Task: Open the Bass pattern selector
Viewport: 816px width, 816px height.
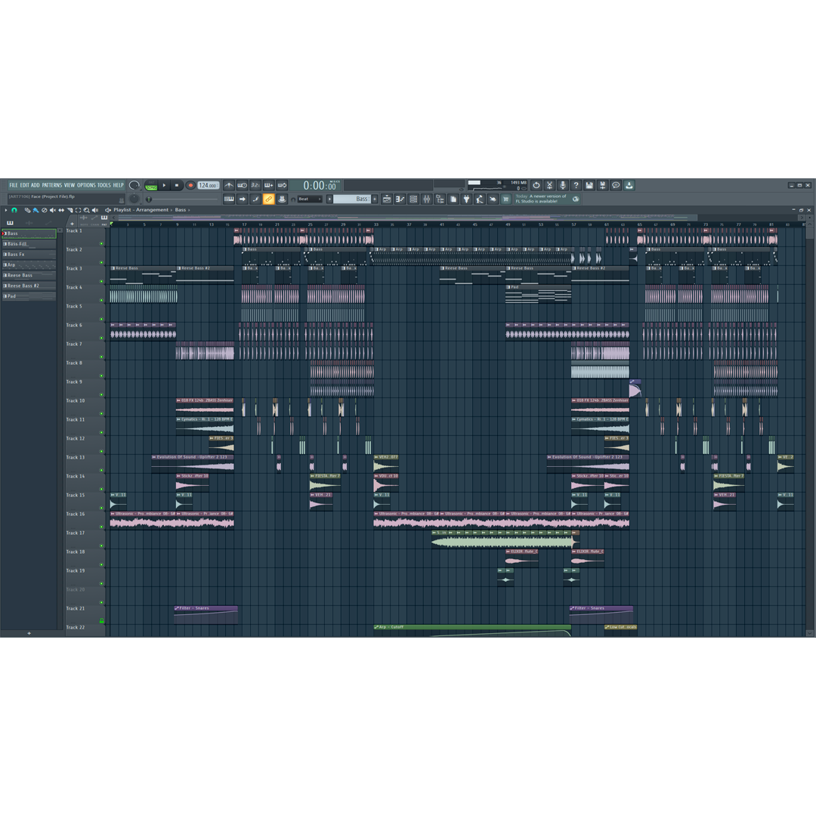Action: click(x=352, y=199)
